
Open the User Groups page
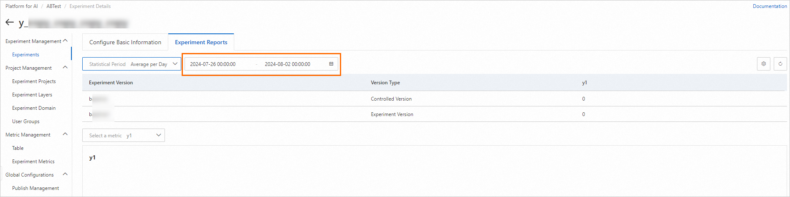[x=26, y=121]
